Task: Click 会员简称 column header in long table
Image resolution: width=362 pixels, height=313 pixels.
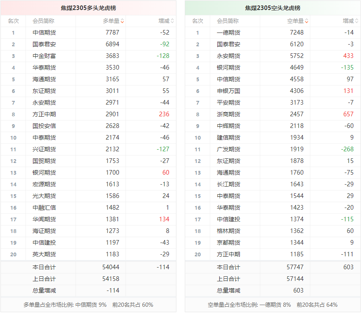Action: pyautogui.click(x=43, y=21)
